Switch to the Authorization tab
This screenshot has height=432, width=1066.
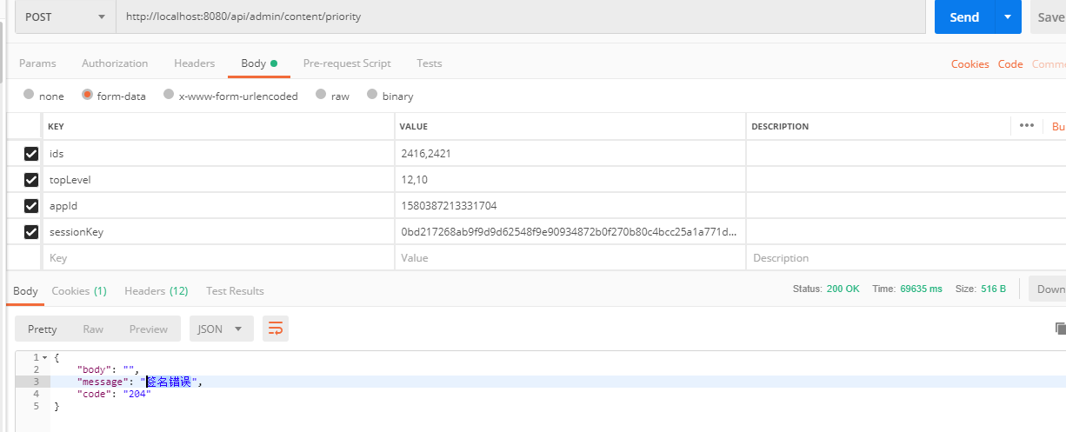pos(115,63)
